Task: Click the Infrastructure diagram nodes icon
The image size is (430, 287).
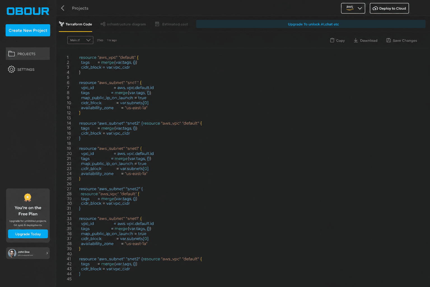Action: coord(103,24)
